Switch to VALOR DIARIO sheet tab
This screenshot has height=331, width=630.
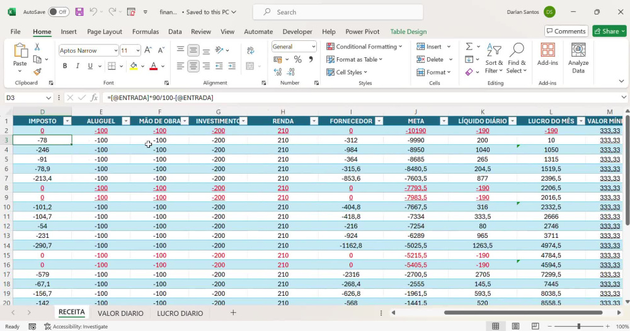[120, 313]
